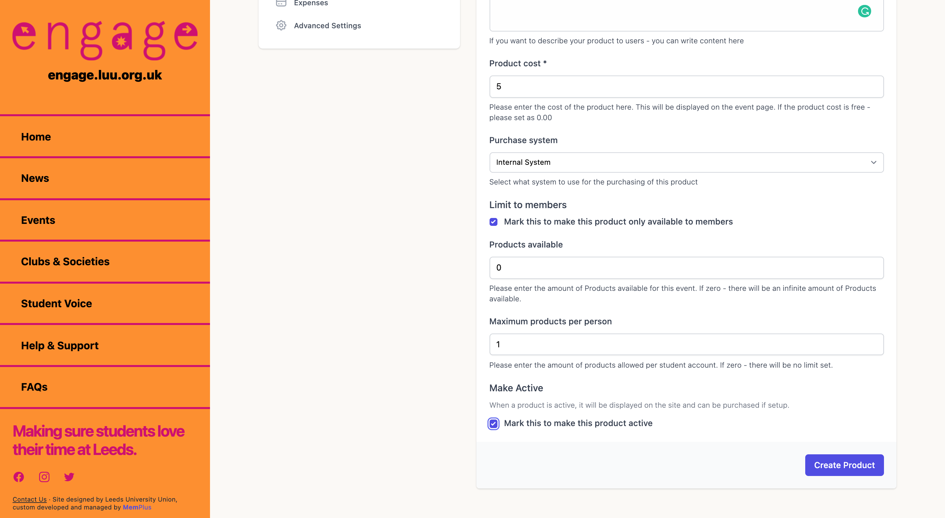The width and height of the screenshot is (945, 518).
Task: Open the Instagram social icon
Action: [x=44, y=477]
